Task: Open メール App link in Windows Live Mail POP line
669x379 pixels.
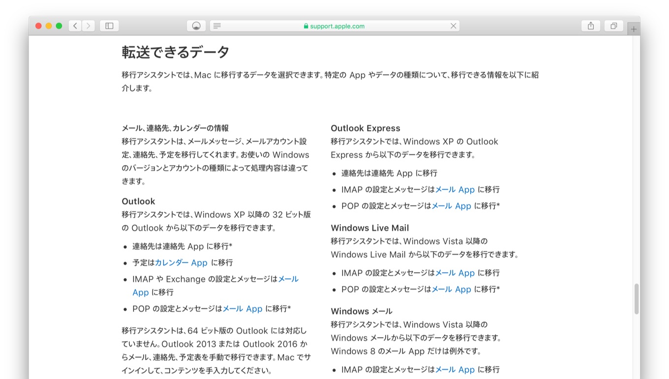Action: coord(452,289)
